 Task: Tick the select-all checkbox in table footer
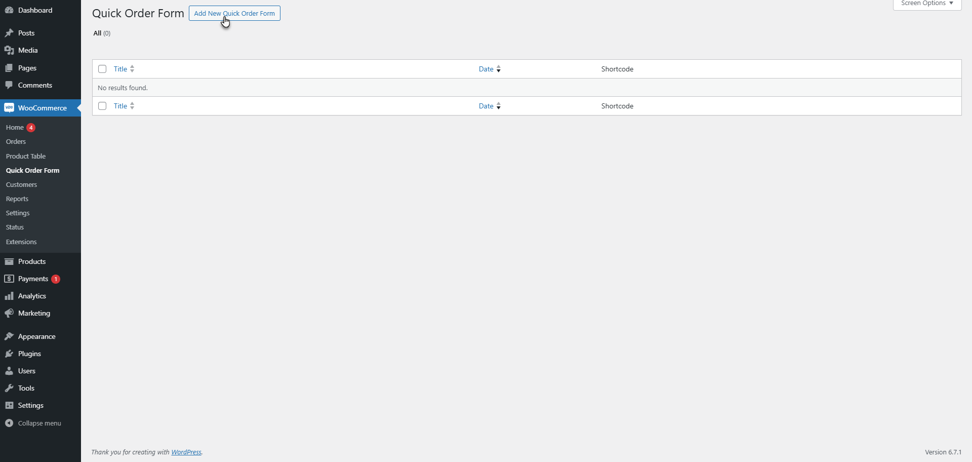click(x=102, y=106)
